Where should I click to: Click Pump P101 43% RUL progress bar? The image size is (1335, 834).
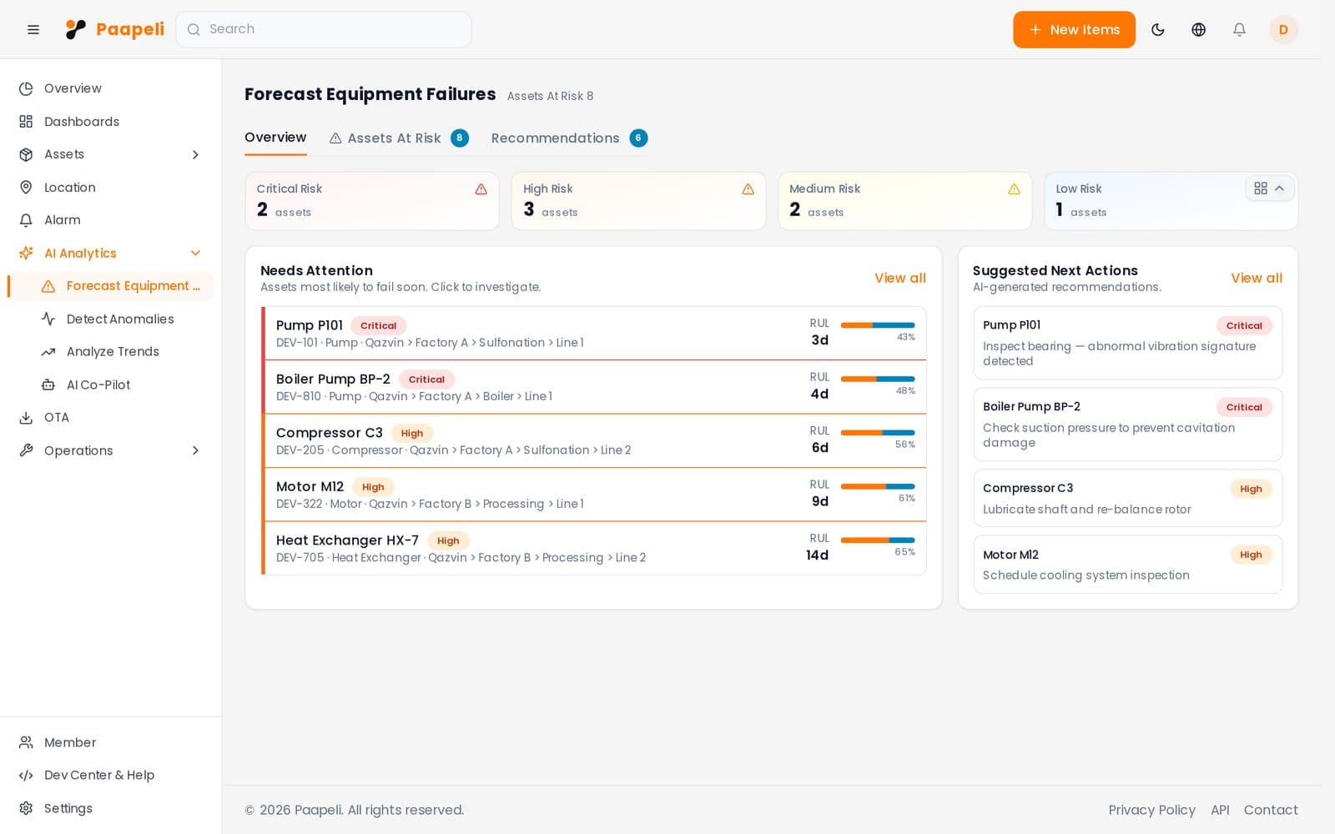[x=878, y=325]
